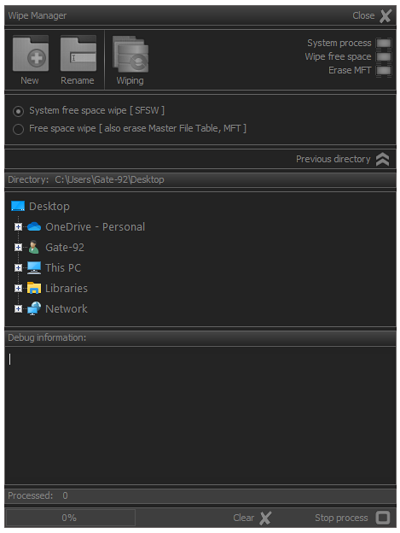Toggle the Erase MFT indicator
Screen dimensions: 400x533
click(x=384, y=70)
